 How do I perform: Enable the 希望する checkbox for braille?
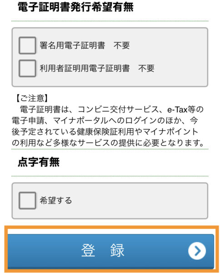(x=27, y=200)
